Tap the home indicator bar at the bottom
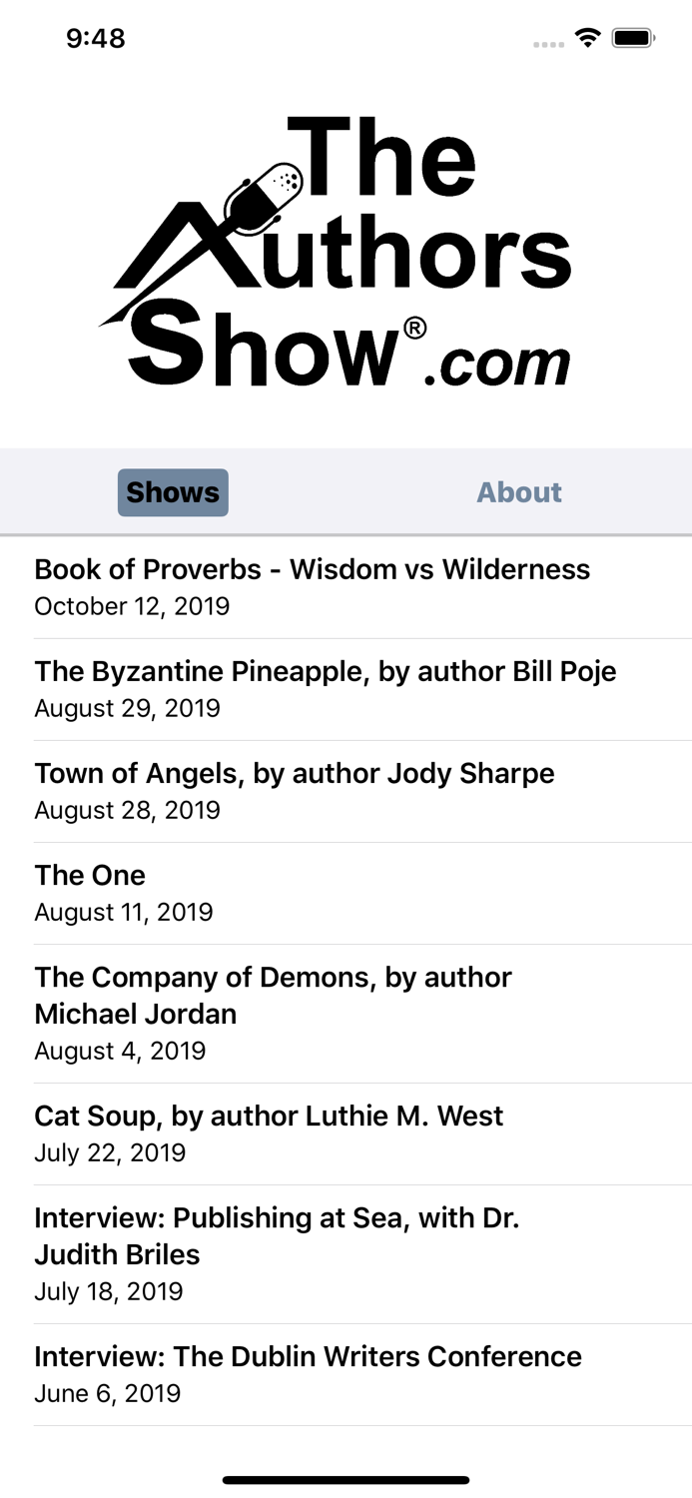The image size is (692, 1498). coord(346,1480)
